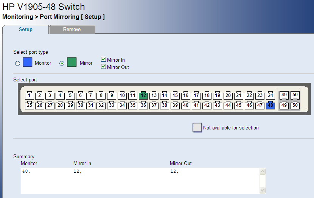
Task: Select port 22 icon
Action: click(x=249, y=95)
